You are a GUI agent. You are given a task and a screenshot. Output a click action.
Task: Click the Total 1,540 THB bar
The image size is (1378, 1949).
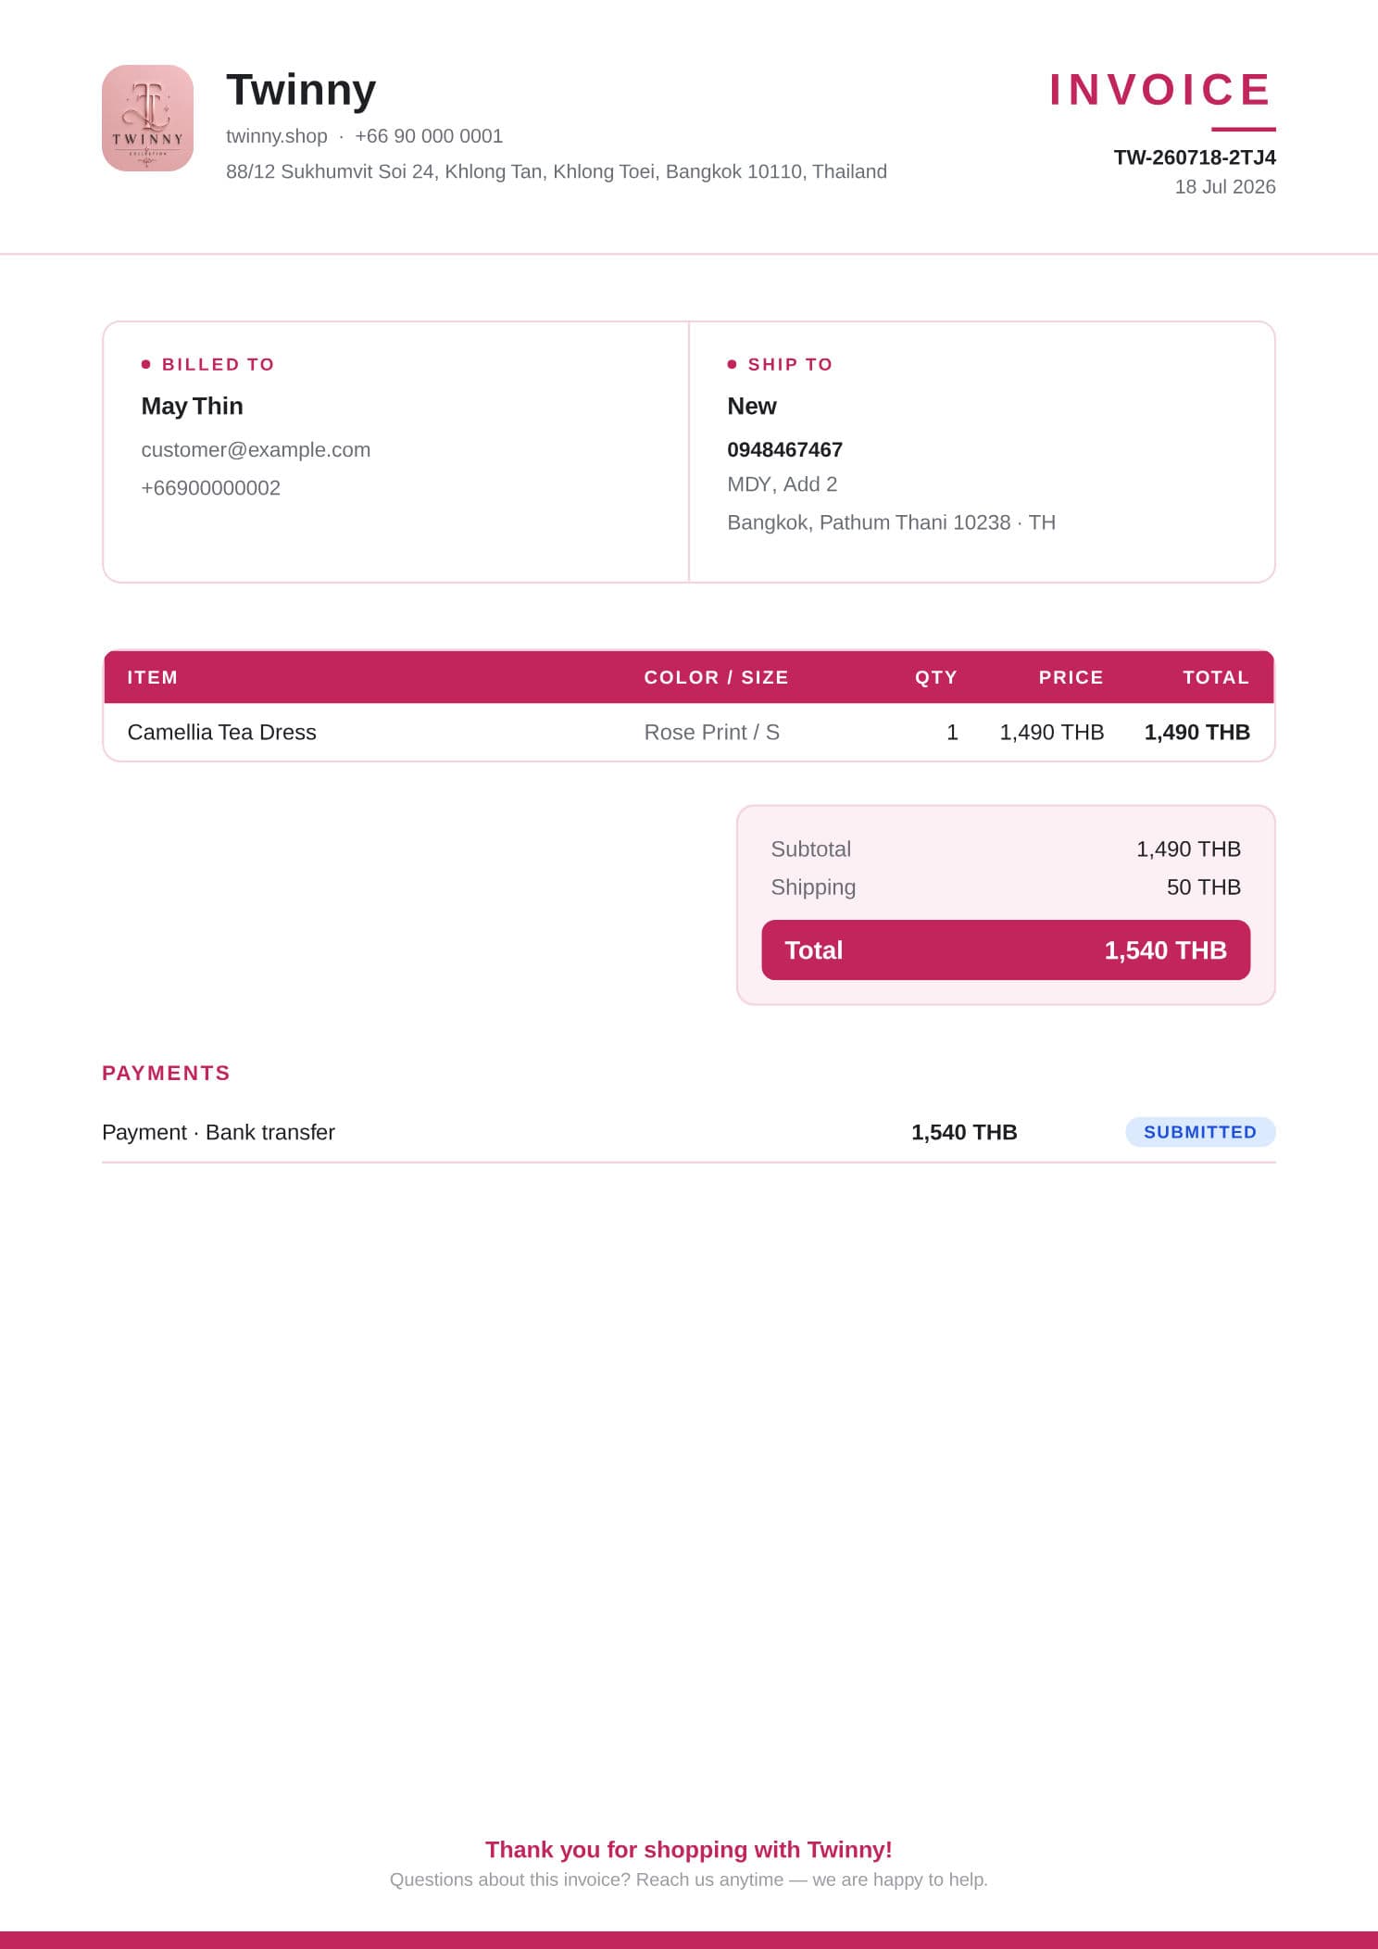(1006, 950)
